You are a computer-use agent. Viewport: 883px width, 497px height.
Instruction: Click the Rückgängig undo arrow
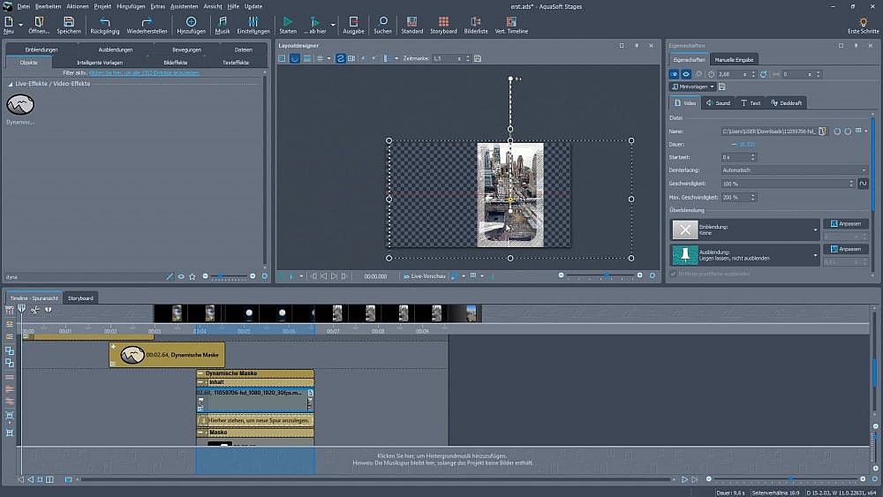[x=105, y=21]
